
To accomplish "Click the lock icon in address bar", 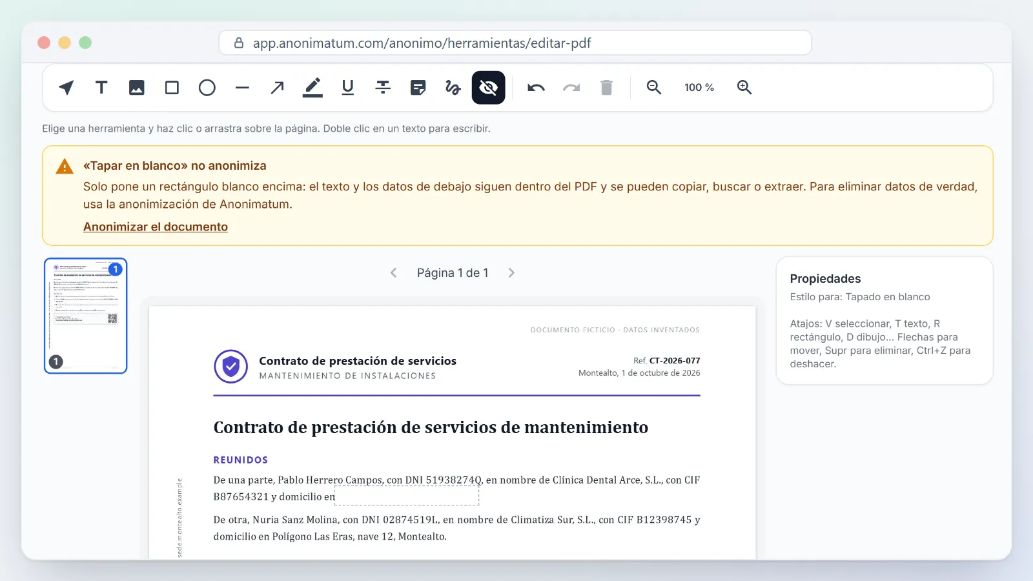I will tap(239, 43).
